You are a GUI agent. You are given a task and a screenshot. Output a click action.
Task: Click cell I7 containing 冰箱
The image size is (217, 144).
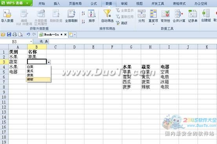tap(169, 82)
